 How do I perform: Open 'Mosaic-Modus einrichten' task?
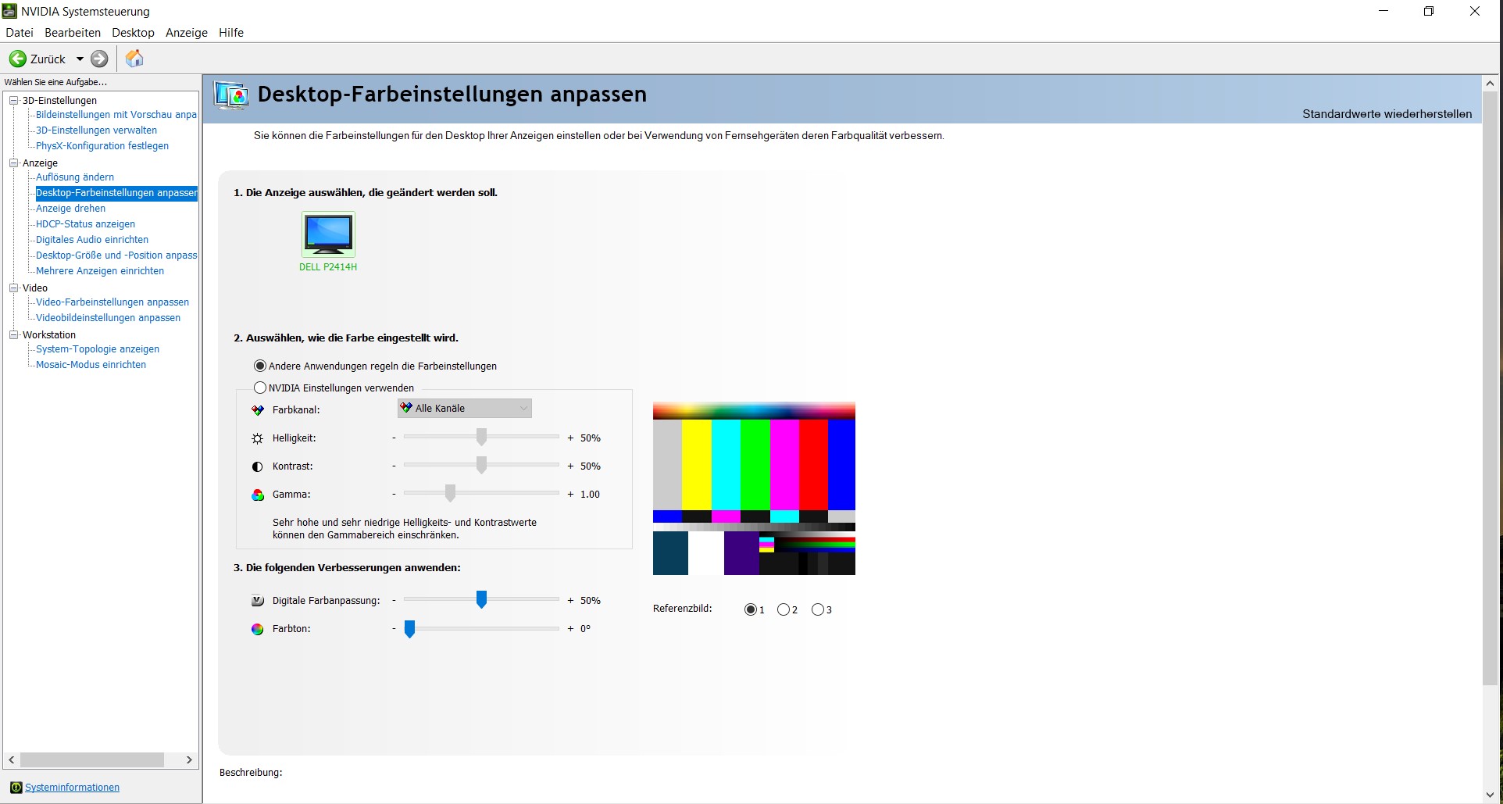click(91, 365)
